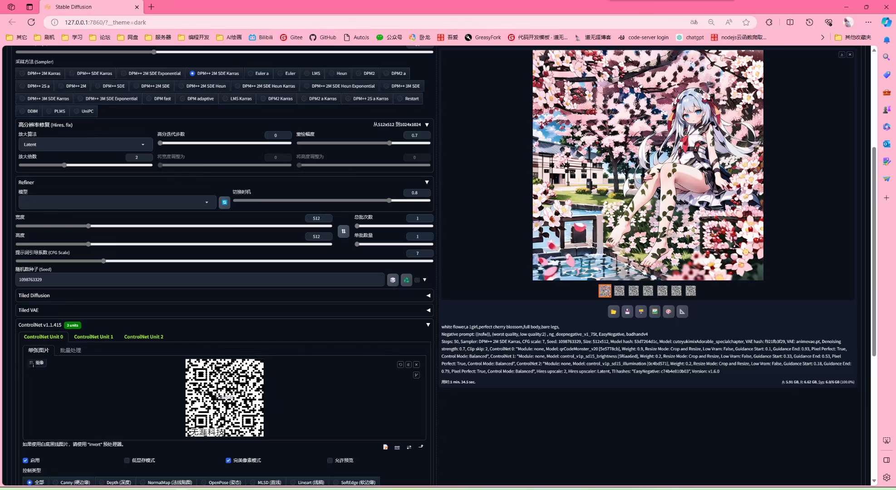Select the Euler a sampler
The image size is (896, 490).
coord(258,73)
